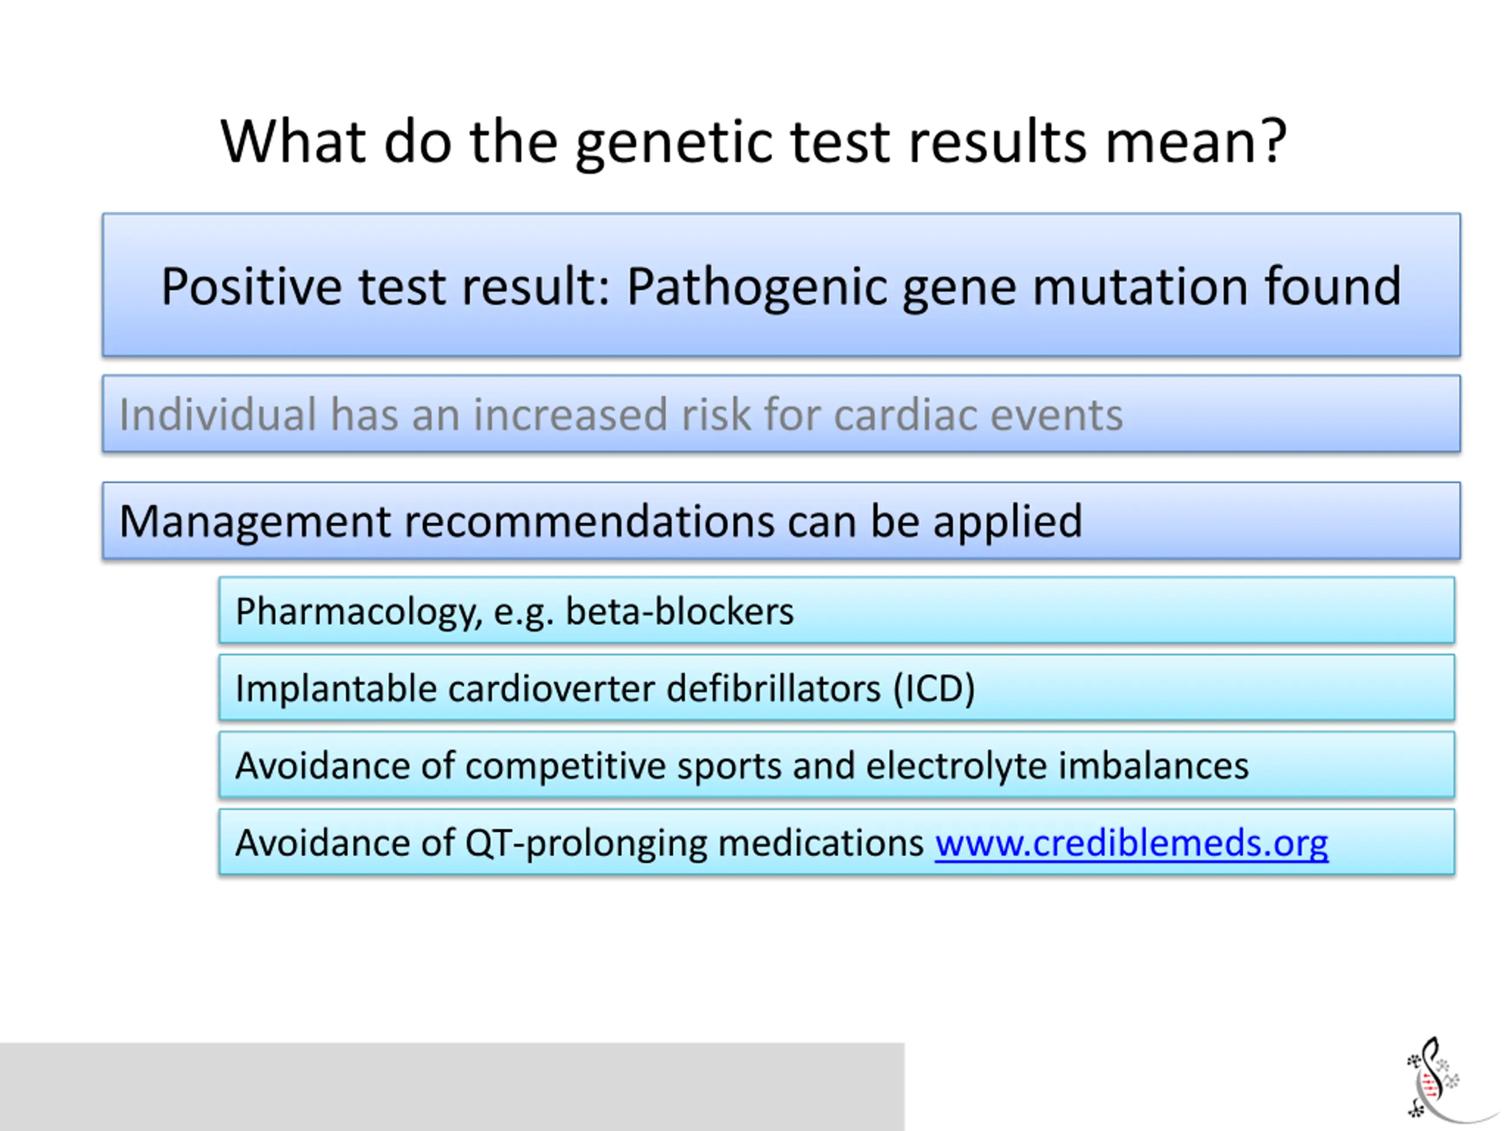
Task: Select the competitive sports avoidance box
Action: point(836,764)
